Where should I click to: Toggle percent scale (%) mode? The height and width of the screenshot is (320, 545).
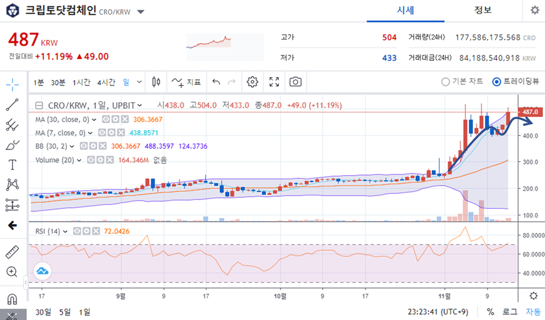491,312
